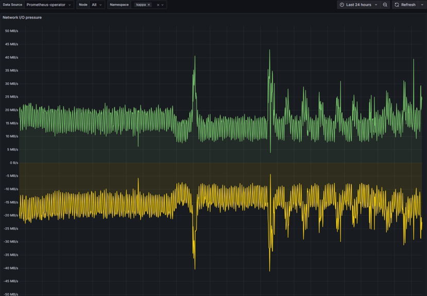Click the Node variable label
The image size is (427, 296).
tap(83, 5)
